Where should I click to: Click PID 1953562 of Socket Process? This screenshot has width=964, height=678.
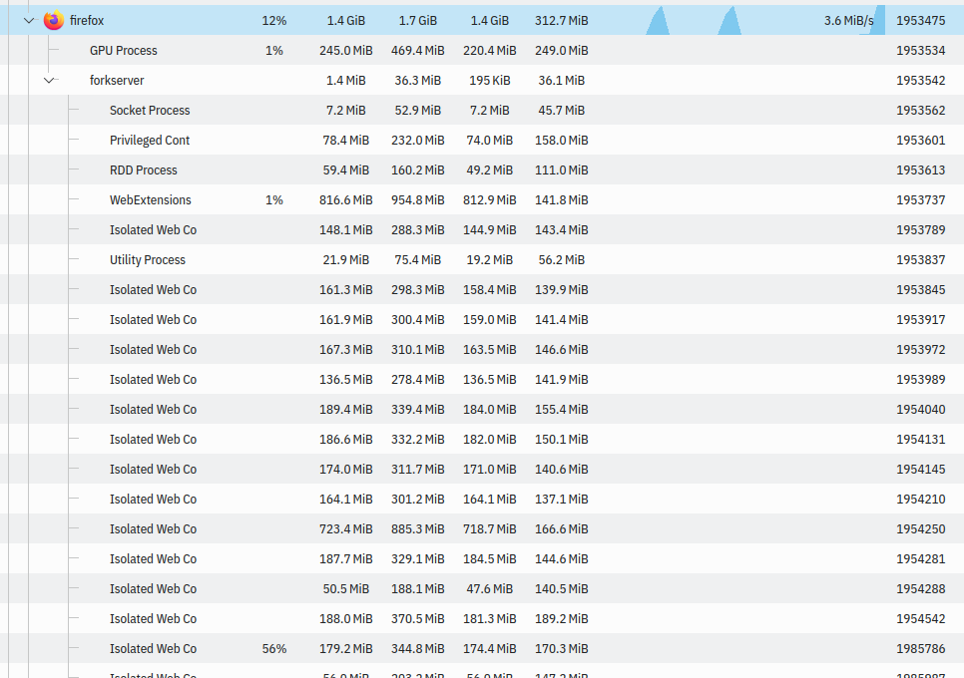click(x=920, y=110)
